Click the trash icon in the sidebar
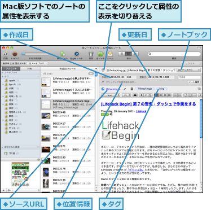This screenshot has width=211, height=210. tap(6, 154)
